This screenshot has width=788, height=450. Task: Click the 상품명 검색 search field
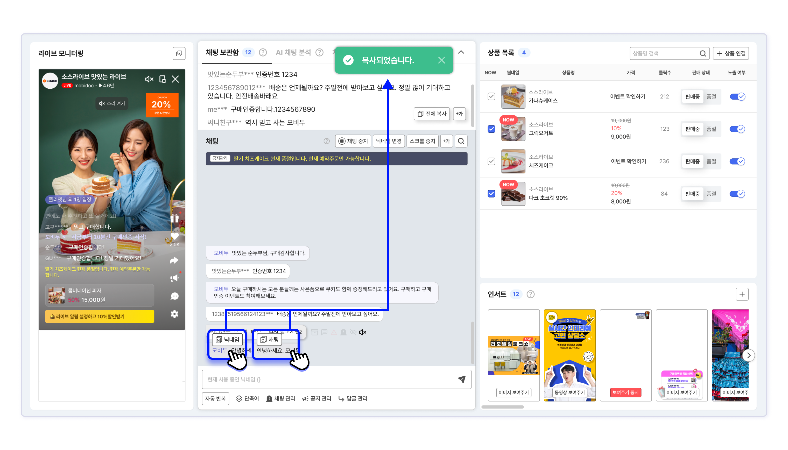(664, 53)
